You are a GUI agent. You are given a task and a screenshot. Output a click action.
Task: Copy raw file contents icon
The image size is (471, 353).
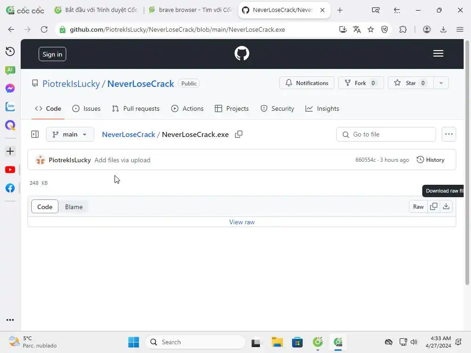coord(433,206)
